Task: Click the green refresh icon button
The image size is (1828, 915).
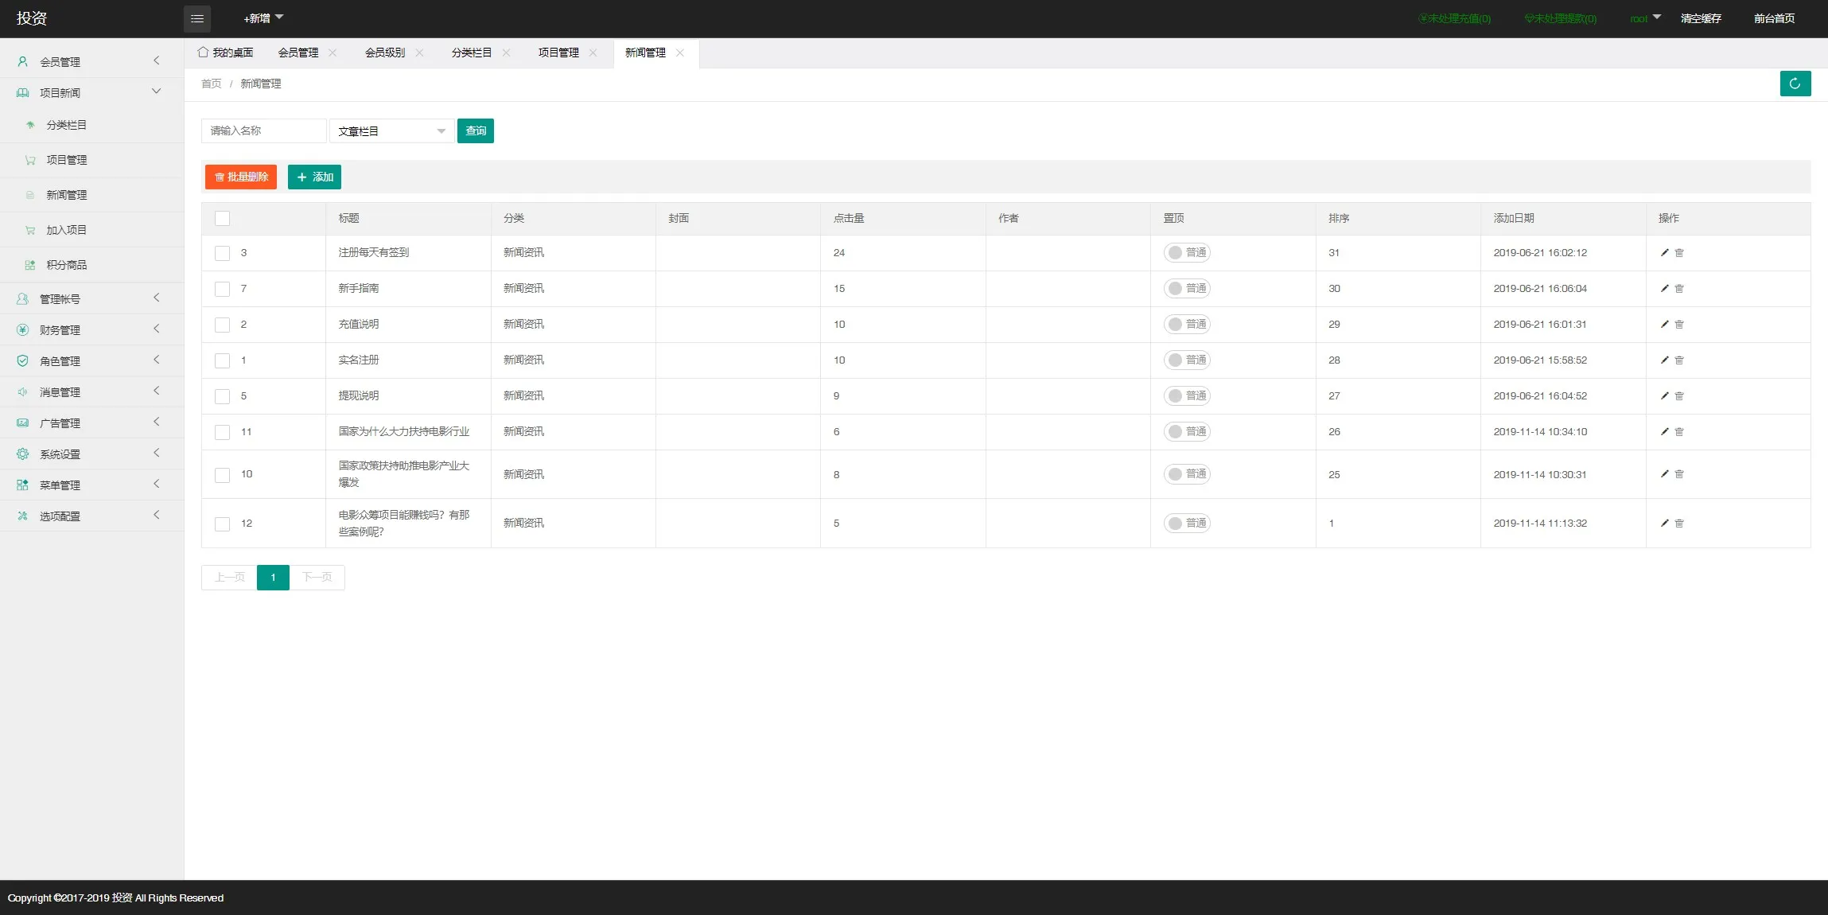Action: [x=1795, y=84]
